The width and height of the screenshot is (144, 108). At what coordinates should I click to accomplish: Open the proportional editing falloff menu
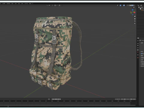(61, 5)
